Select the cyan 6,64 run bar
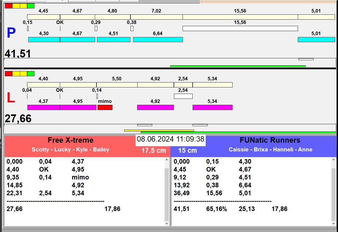 pyautogui.click(x=158, y=39)
